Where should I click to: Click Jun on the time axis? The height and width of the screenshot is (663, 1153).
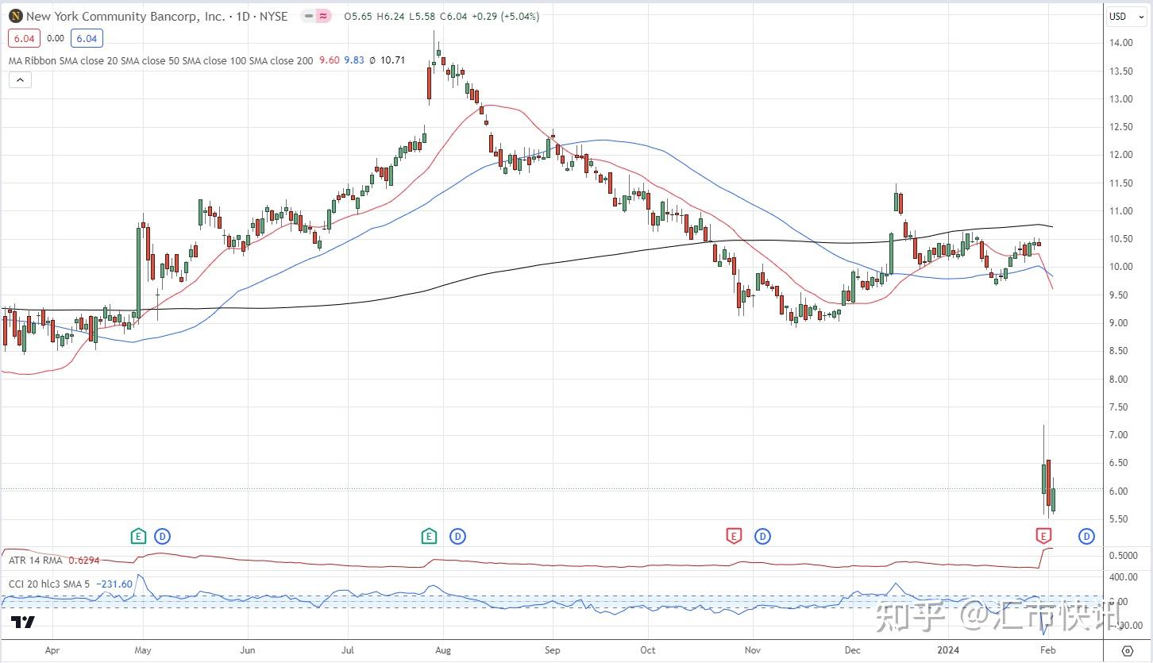click(x=247, y=650)
